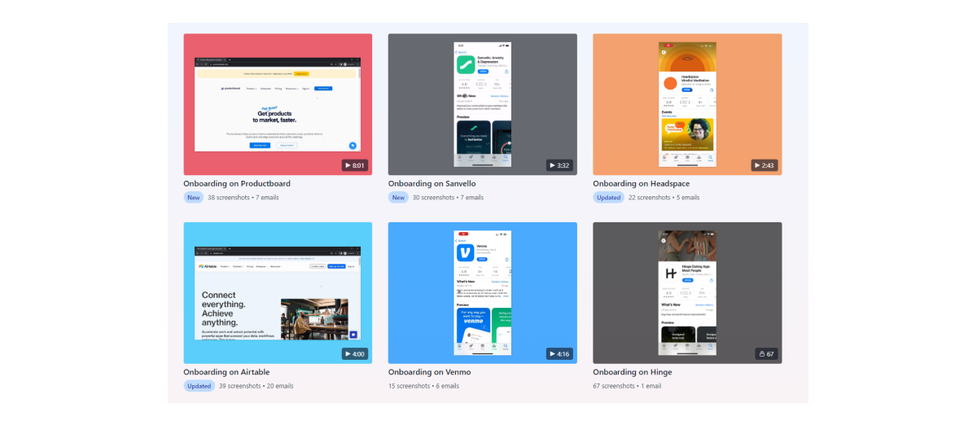Click the 67 screenshots badge on Hinge

(x=766, y=354)
